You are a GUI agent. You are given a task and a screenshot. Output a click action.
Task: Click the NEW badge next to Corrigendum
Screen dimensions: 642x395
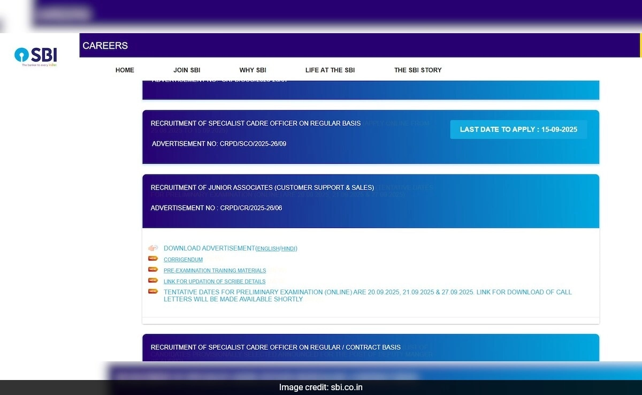[153, 259]
